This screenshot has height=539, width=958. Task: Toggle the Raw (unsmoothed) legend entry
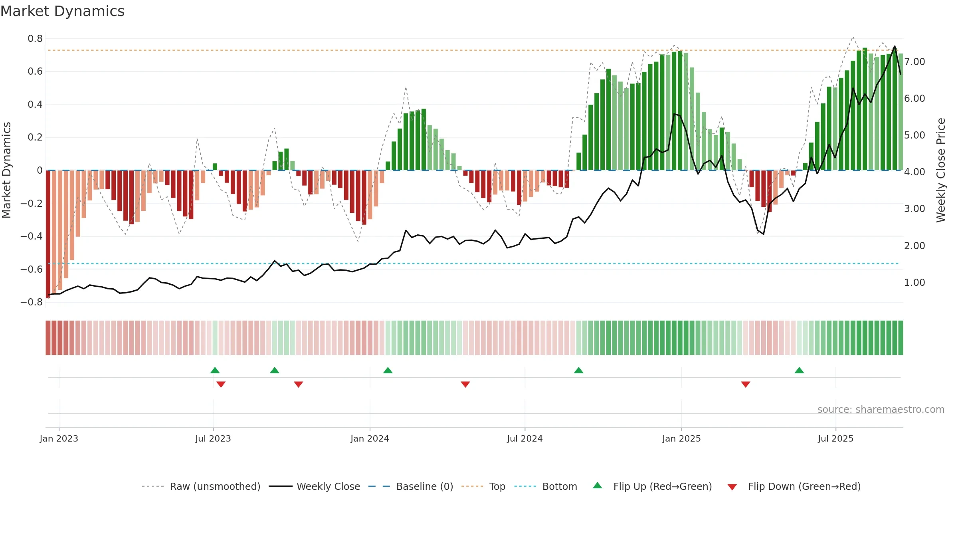(201, 486)
